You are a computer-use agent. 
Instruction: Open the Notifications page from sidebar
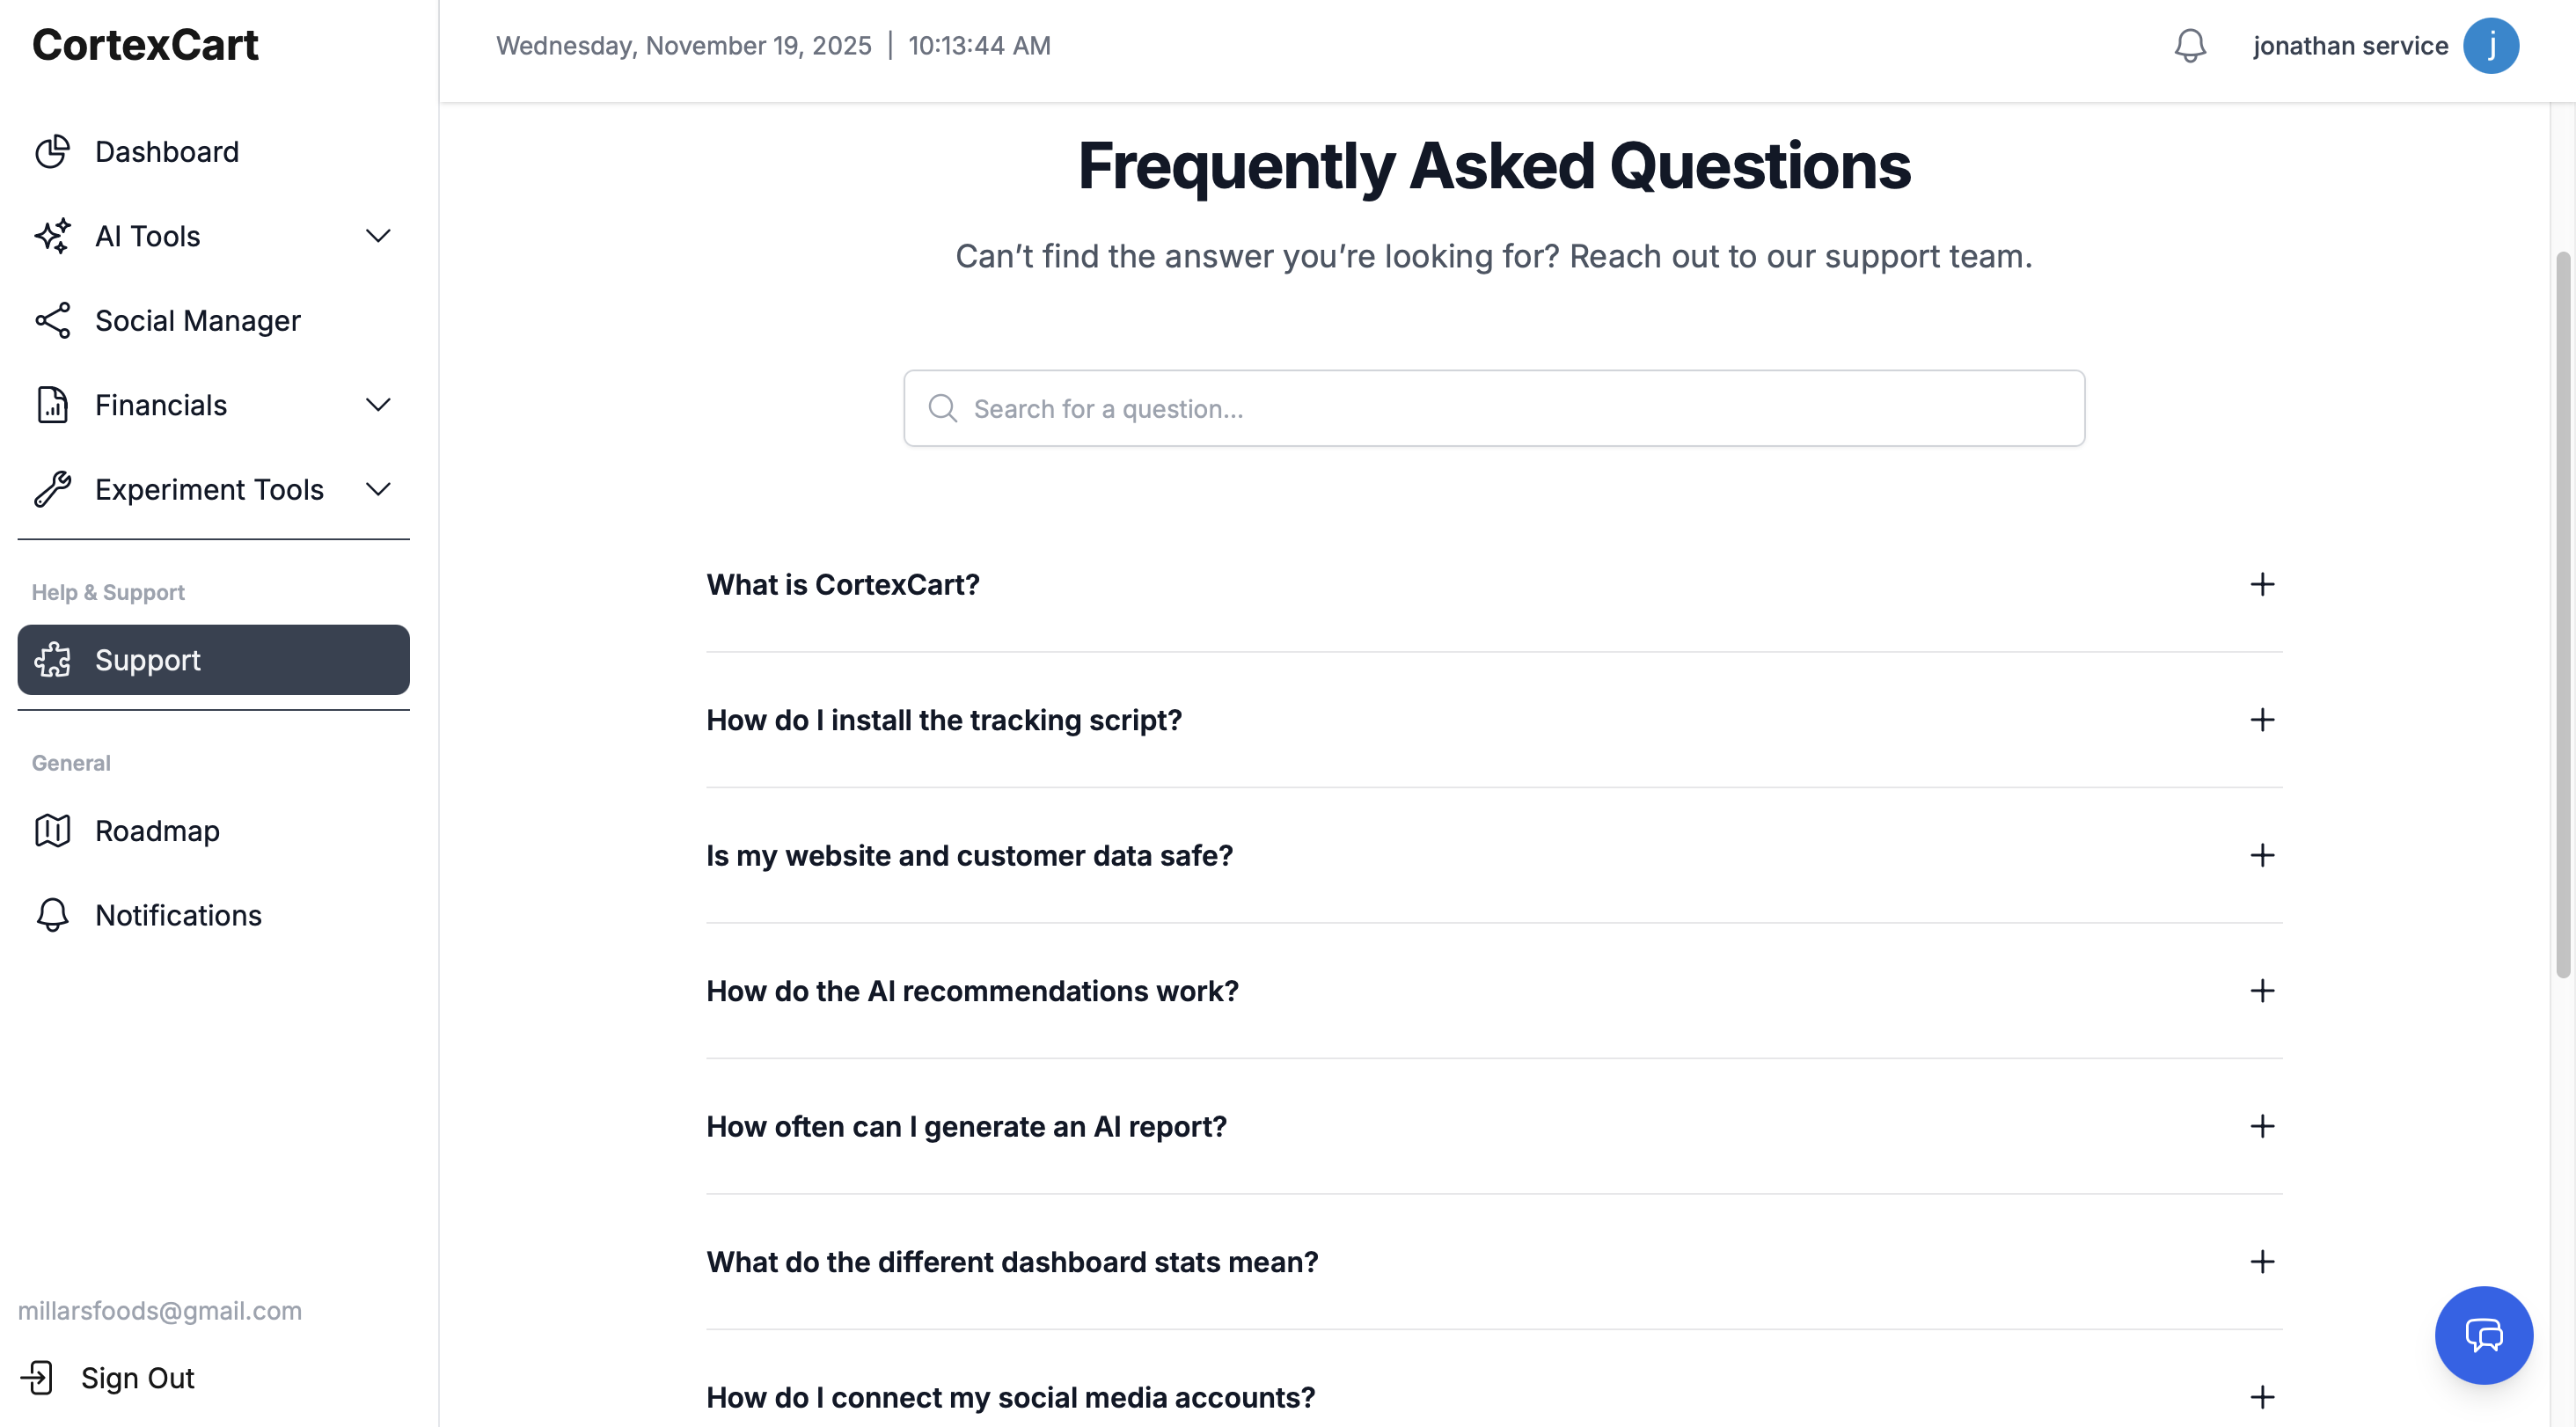coord(177,915)
